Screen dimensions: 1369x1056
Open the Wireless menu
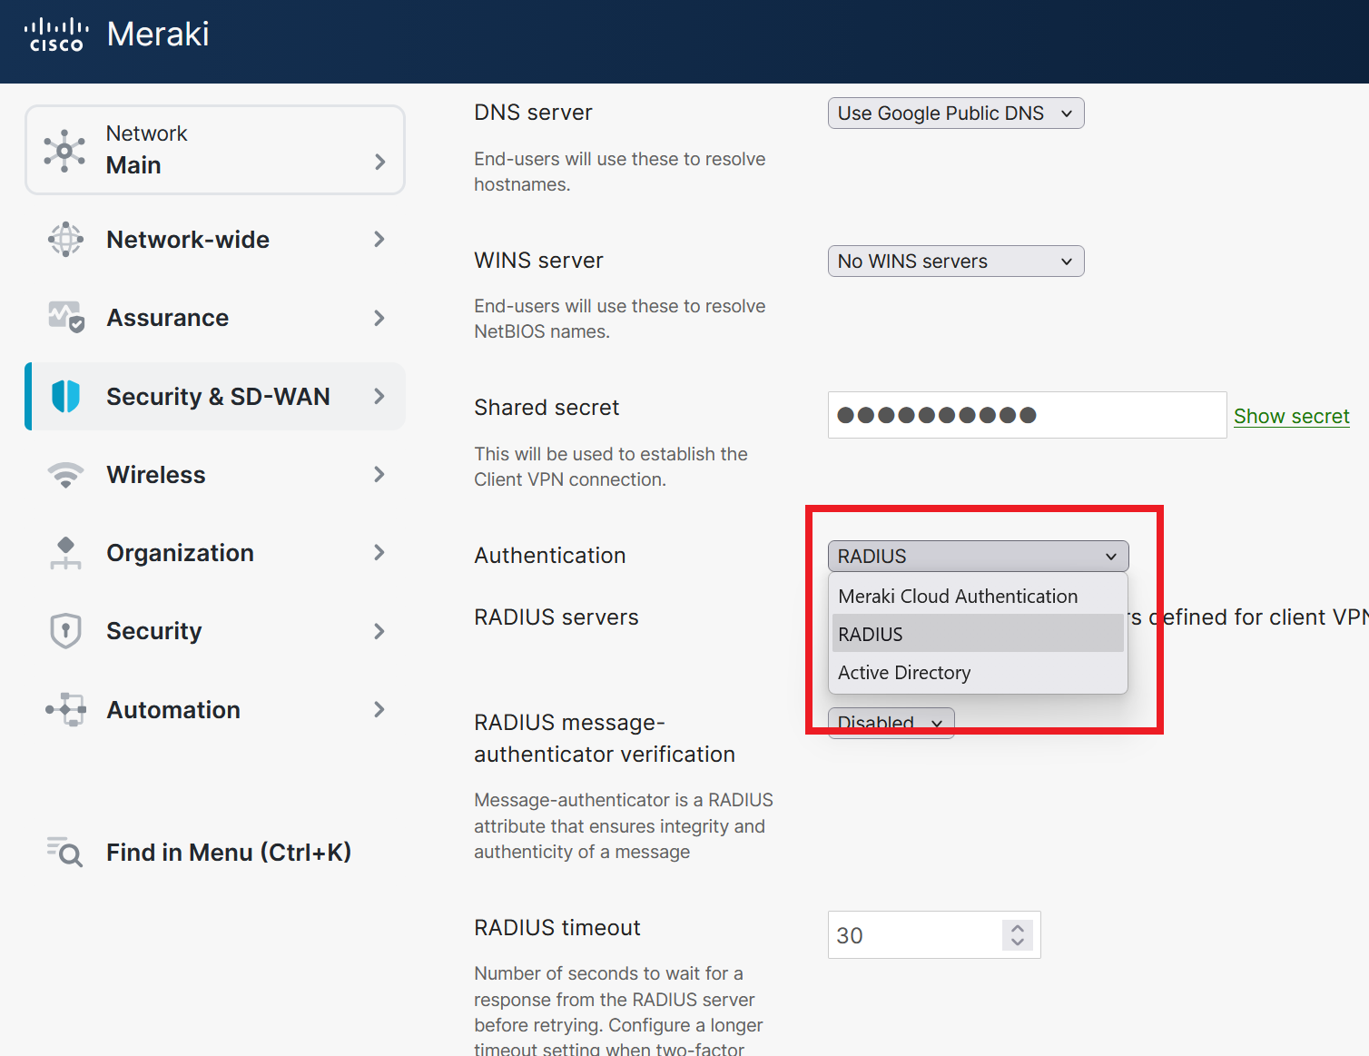[x=215, y=475]
